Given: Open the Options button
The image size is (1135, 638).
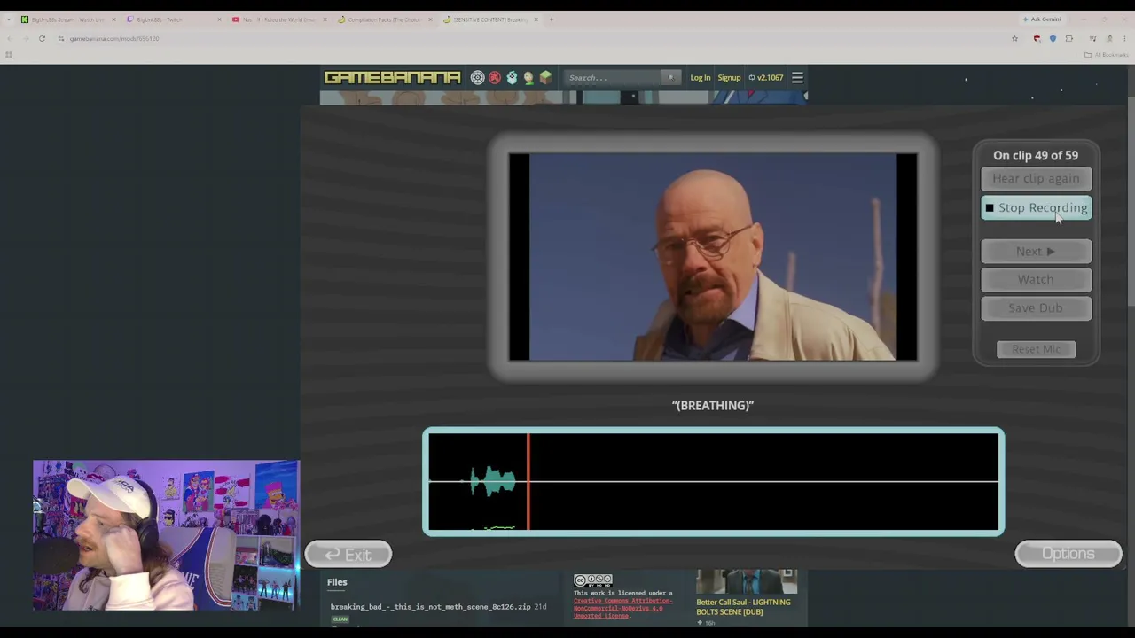Looking at the screenshot, I should click(x=1068, y=554).
